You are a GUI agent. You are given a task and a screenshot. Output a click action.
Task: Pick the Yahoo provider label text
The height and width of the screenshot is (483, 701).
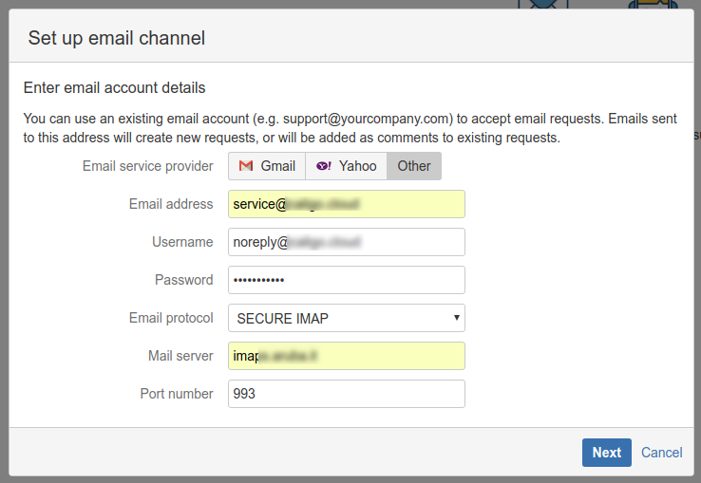pyautogui.click(x=357, y=166)
